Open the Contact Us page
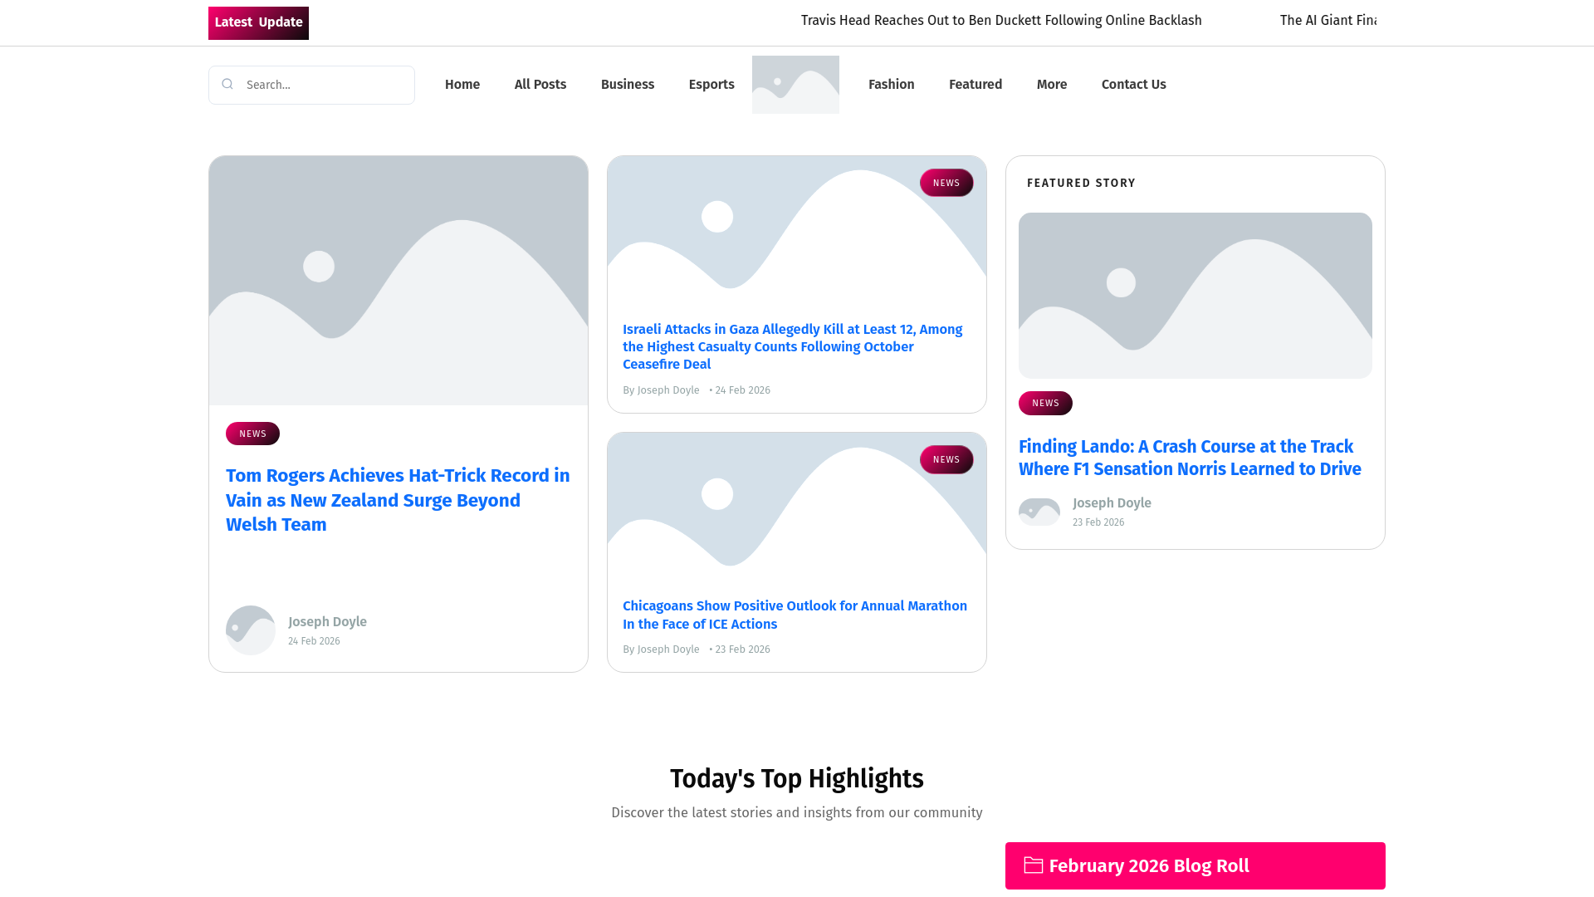The width and height of the screenshot is (1594, 897). click(x=1133, y=85)
